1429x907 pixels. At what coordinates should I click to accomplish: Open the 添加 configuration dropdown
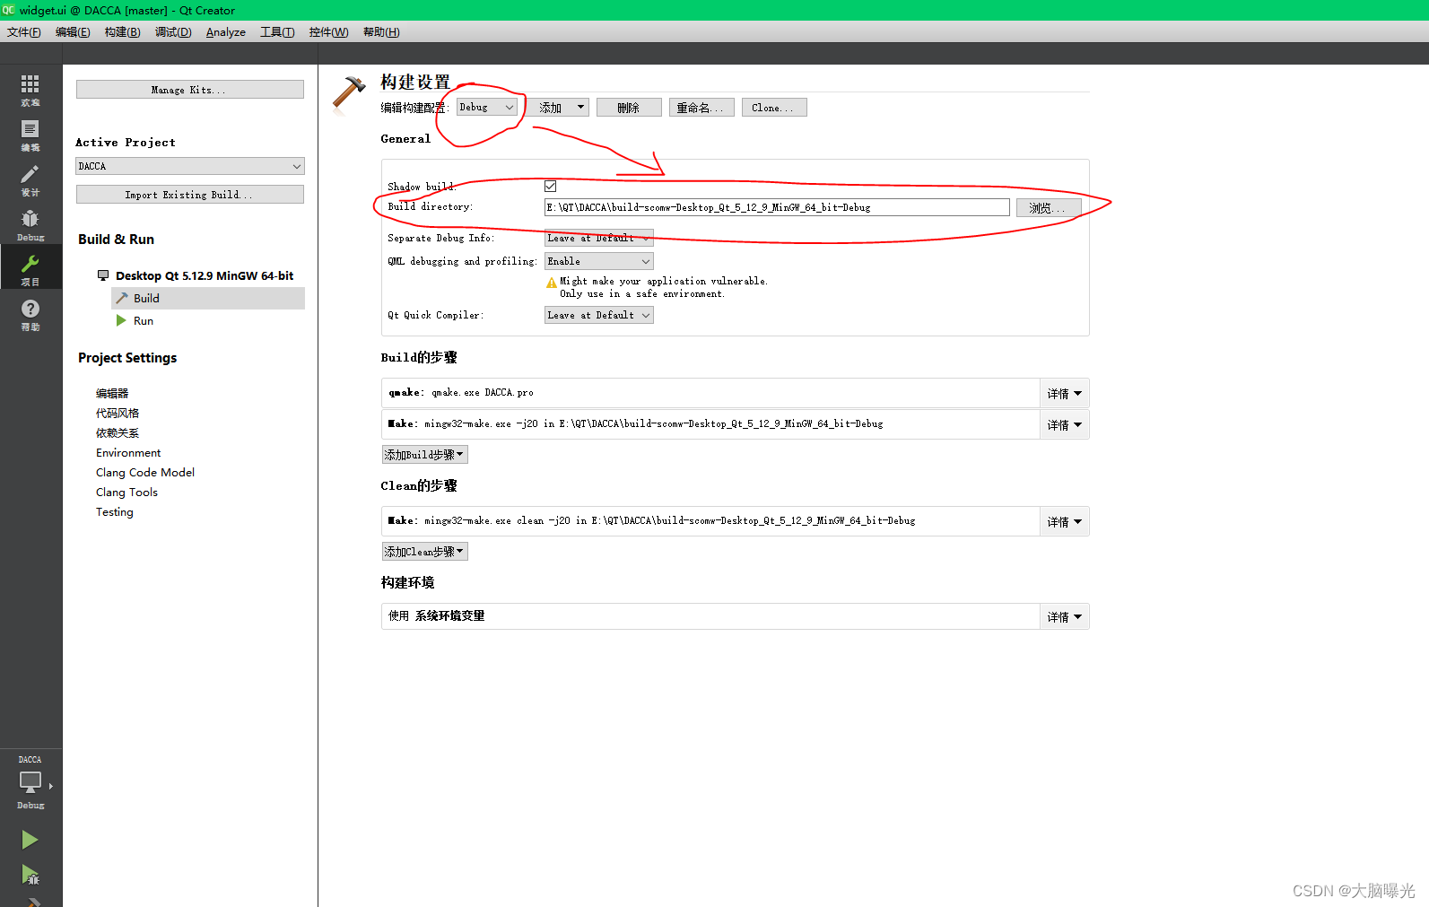(x=557, y=108)
